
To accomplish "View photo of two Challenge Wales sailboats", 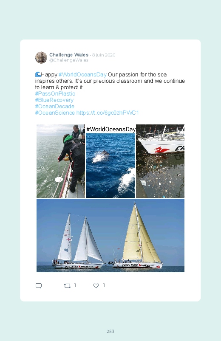I will pyautogui.click(x=110, y=236).
